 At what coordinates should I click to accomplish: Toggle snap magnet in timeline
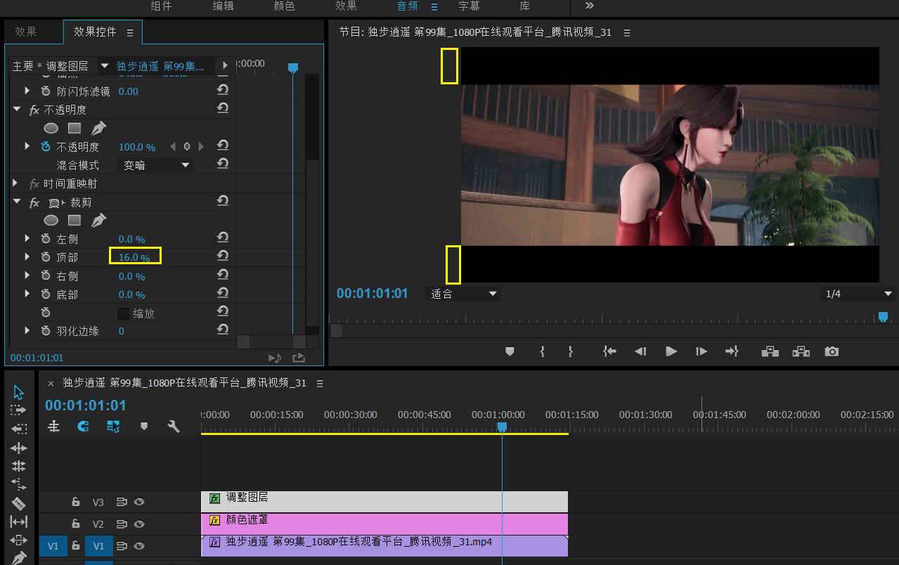(83, 426)
